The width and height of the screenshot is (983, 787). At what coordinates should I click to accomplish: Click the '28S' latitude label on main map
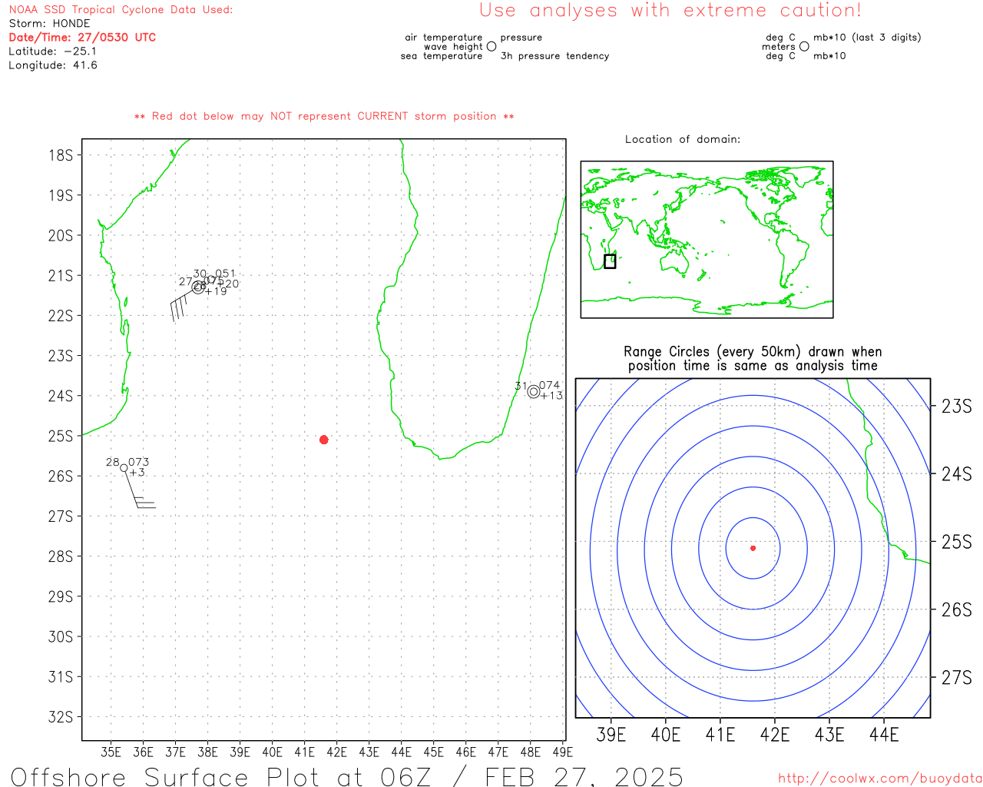pos(61,556)
